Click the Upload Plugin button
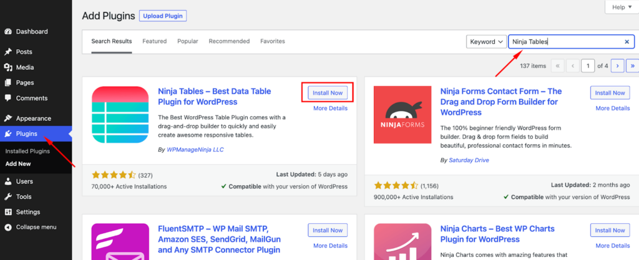The width and height of the screenshot is (639, 260). tap(163, 16)
